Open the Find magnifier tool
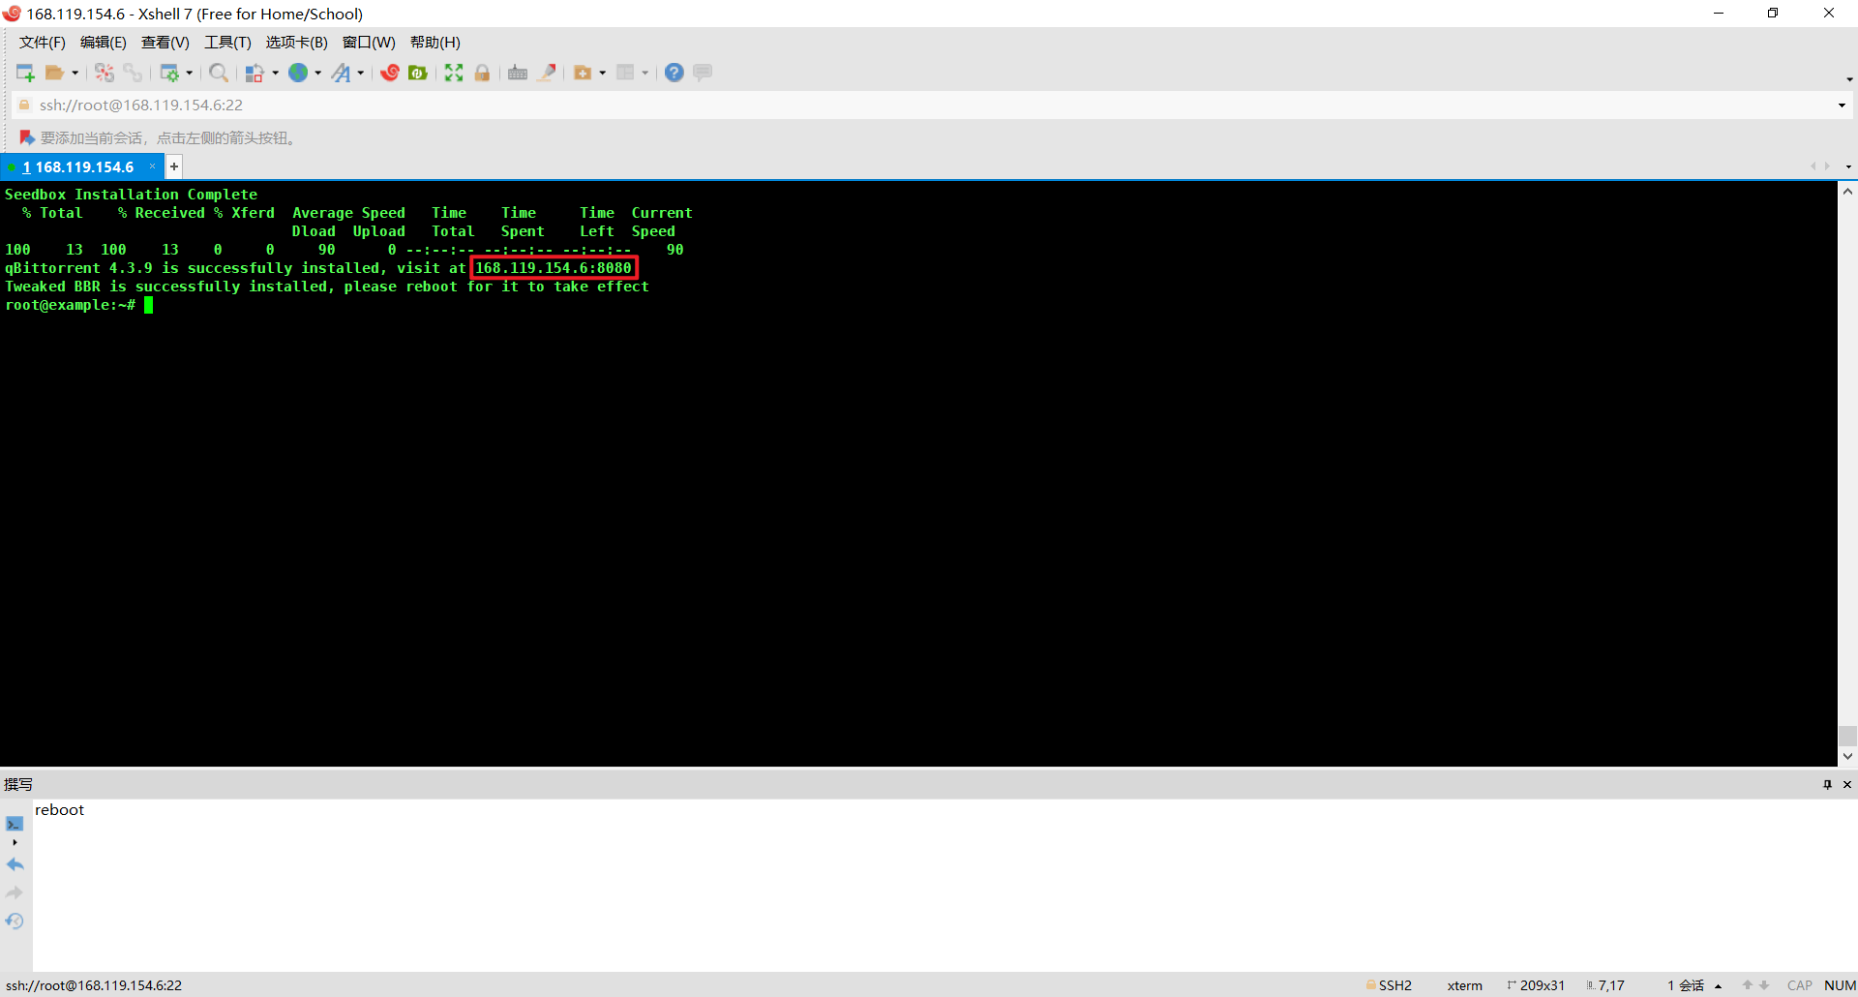 click(x=219, y=73)
